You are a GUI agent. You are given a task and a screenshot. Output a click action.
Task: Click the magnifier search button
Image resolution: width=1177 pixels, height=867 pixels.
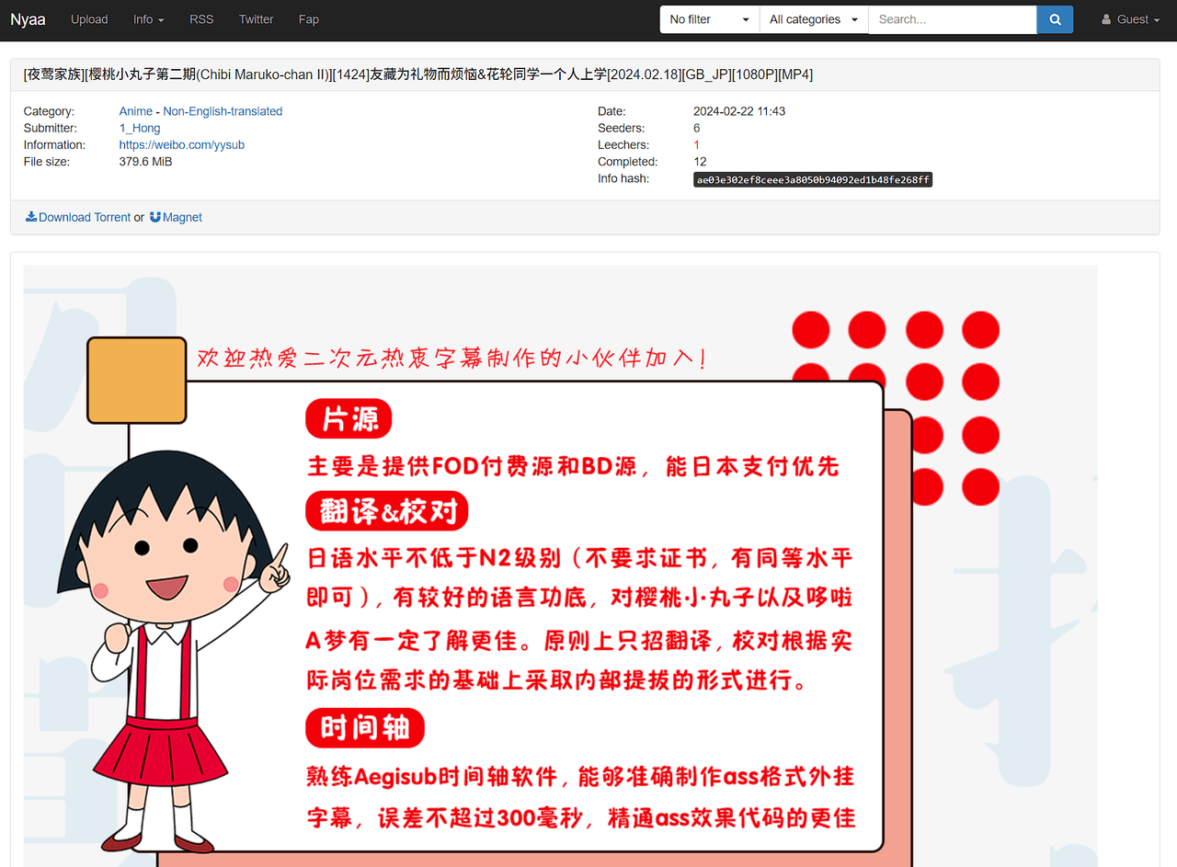(1055, 19)
